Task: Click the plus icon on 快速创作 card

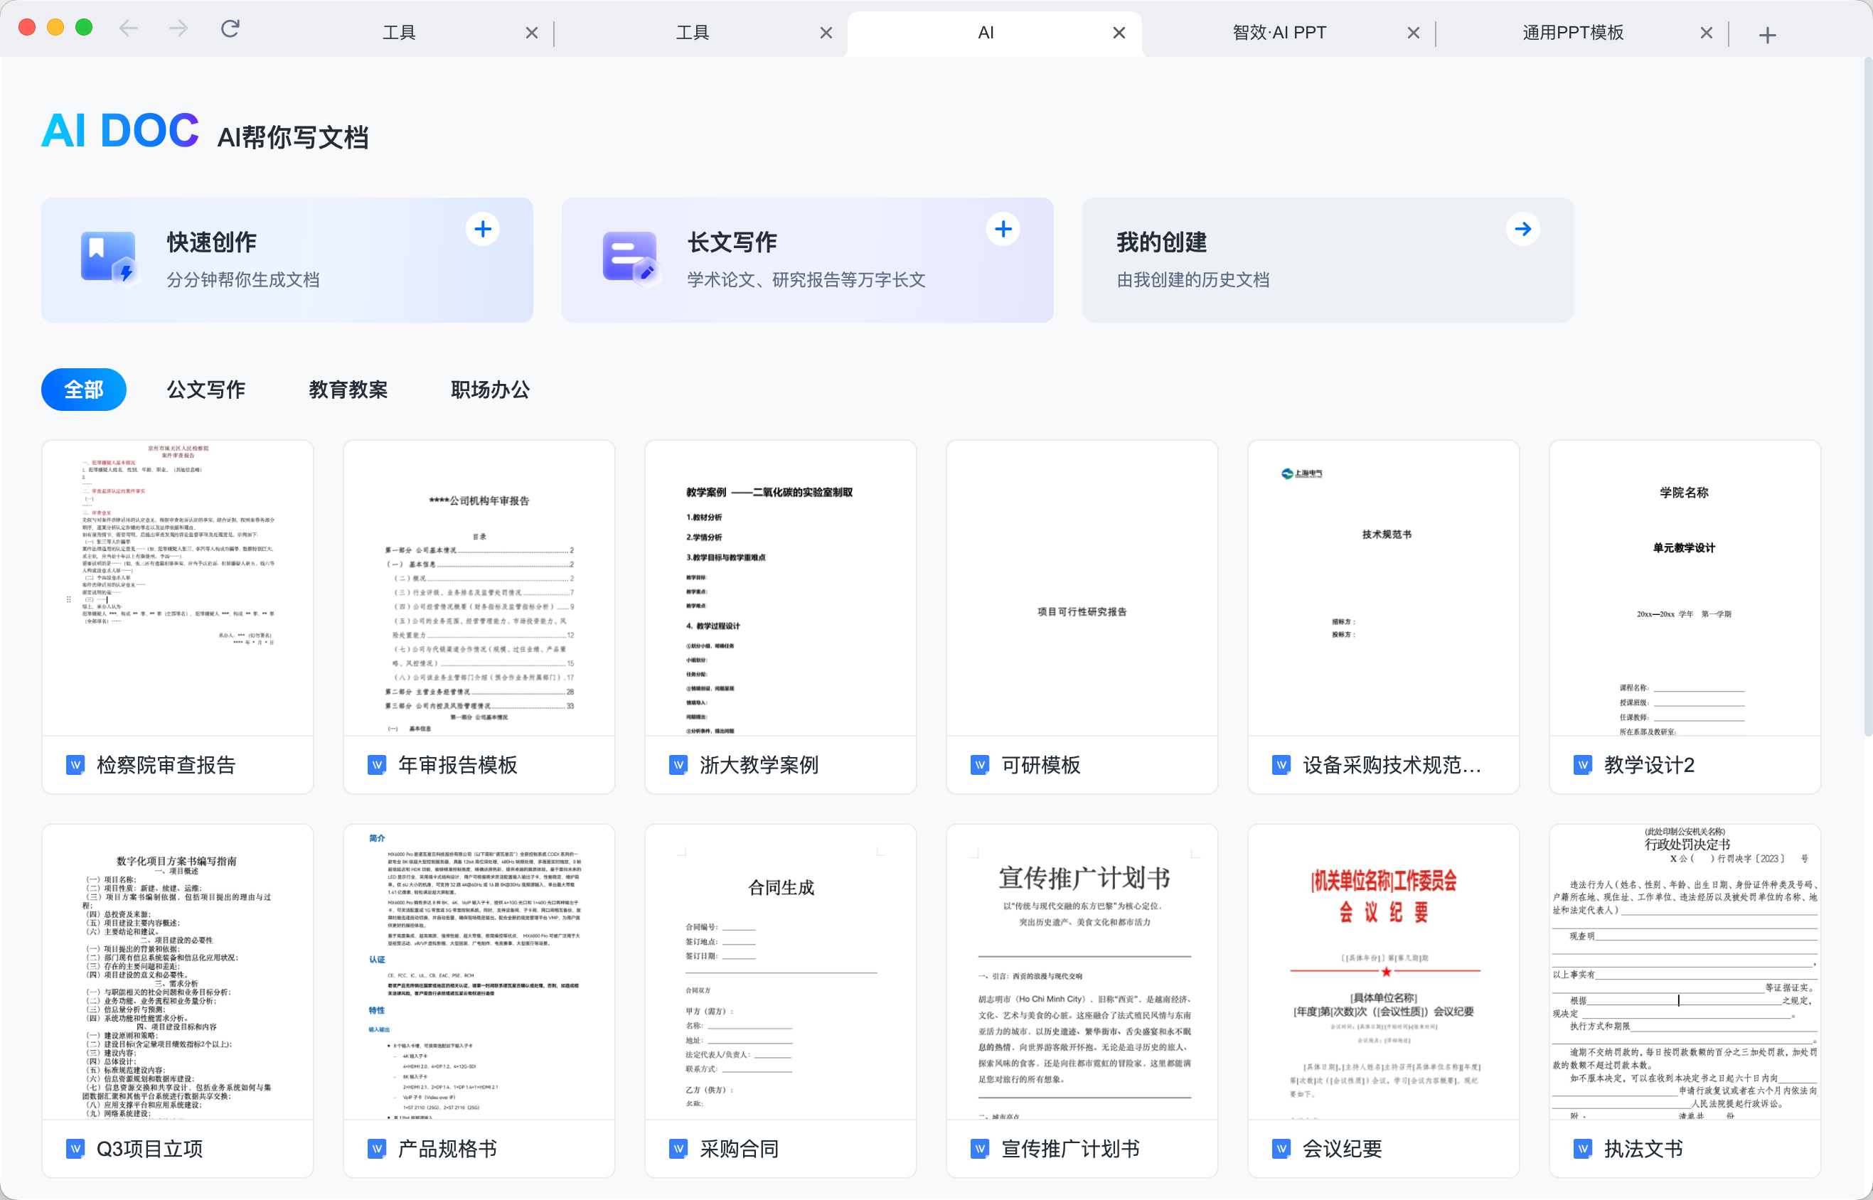Action: (x=483, y=229)
